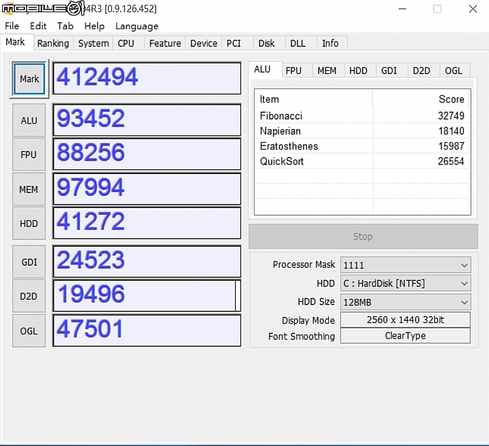Screen dimensions: 489x446
Task: Switch to the Feature tab
Action: [x=165, y=44]
